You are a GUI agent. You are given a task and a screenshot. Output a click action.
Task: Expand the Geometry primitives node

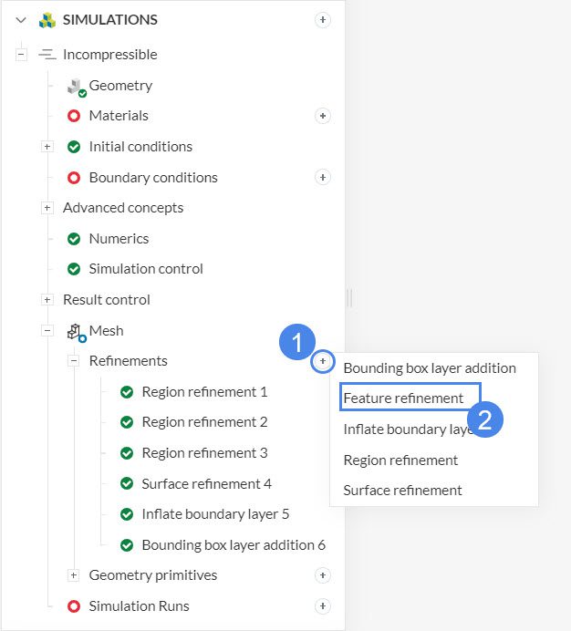pos(74,575)
